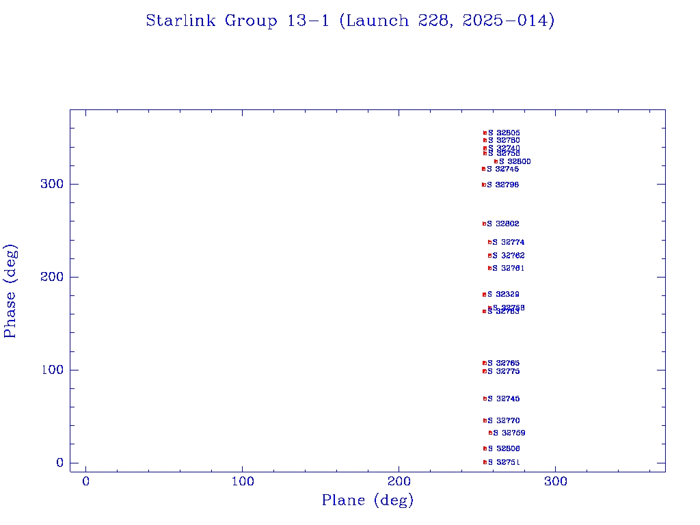Click the satellite label S 32329
700x525 pixels.
click(503, 294)
